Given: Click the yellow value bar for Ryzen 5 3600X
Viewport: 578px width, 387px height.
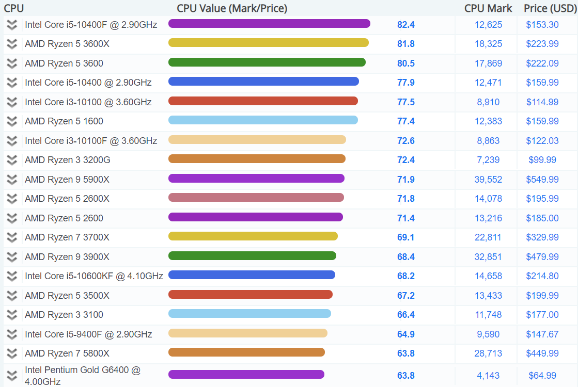Looking at the screenshot, I should point(269,43).
